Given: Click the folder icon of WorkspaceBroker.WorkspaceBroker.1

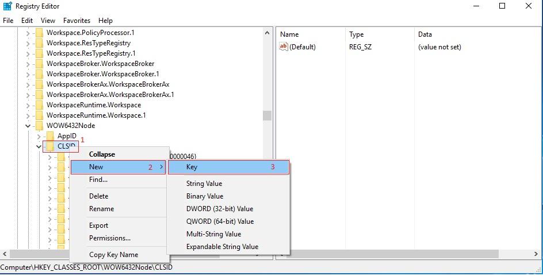Looking at the screenshot, I should point(40,74).
